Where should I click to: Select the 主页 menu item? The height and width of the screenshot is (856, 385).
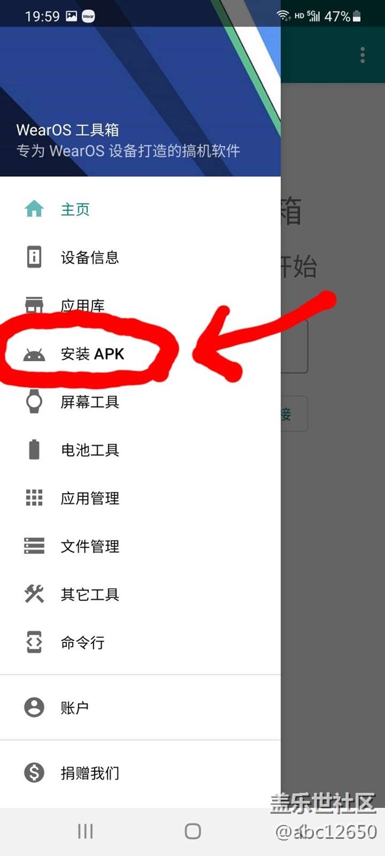140,209
